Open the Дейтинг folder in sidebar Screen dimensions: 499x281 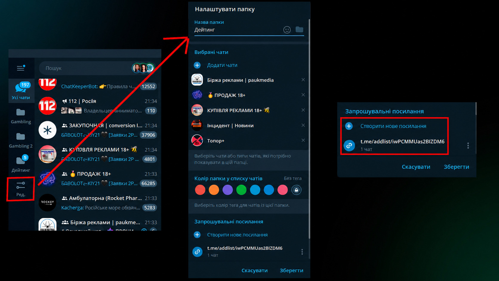[x=21, y=164]
